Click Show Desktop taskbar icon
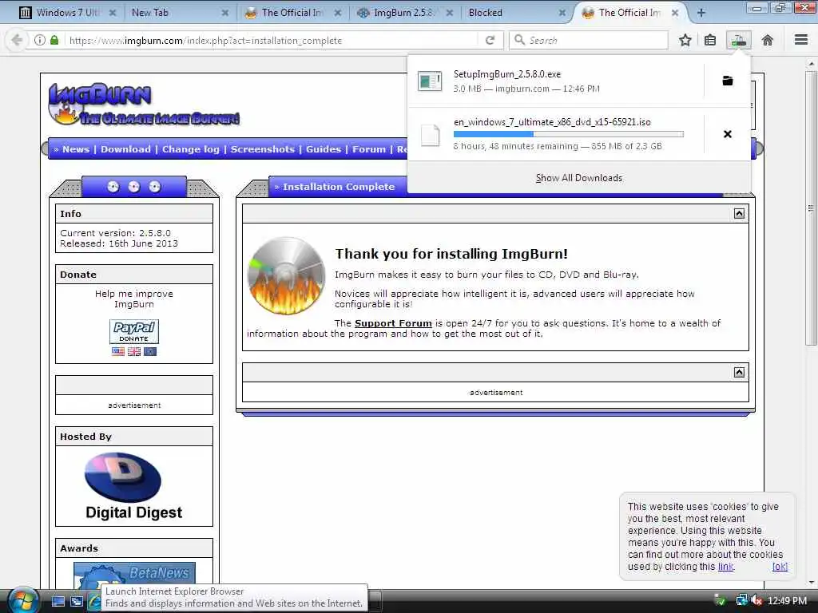 (x=58, y=601)
